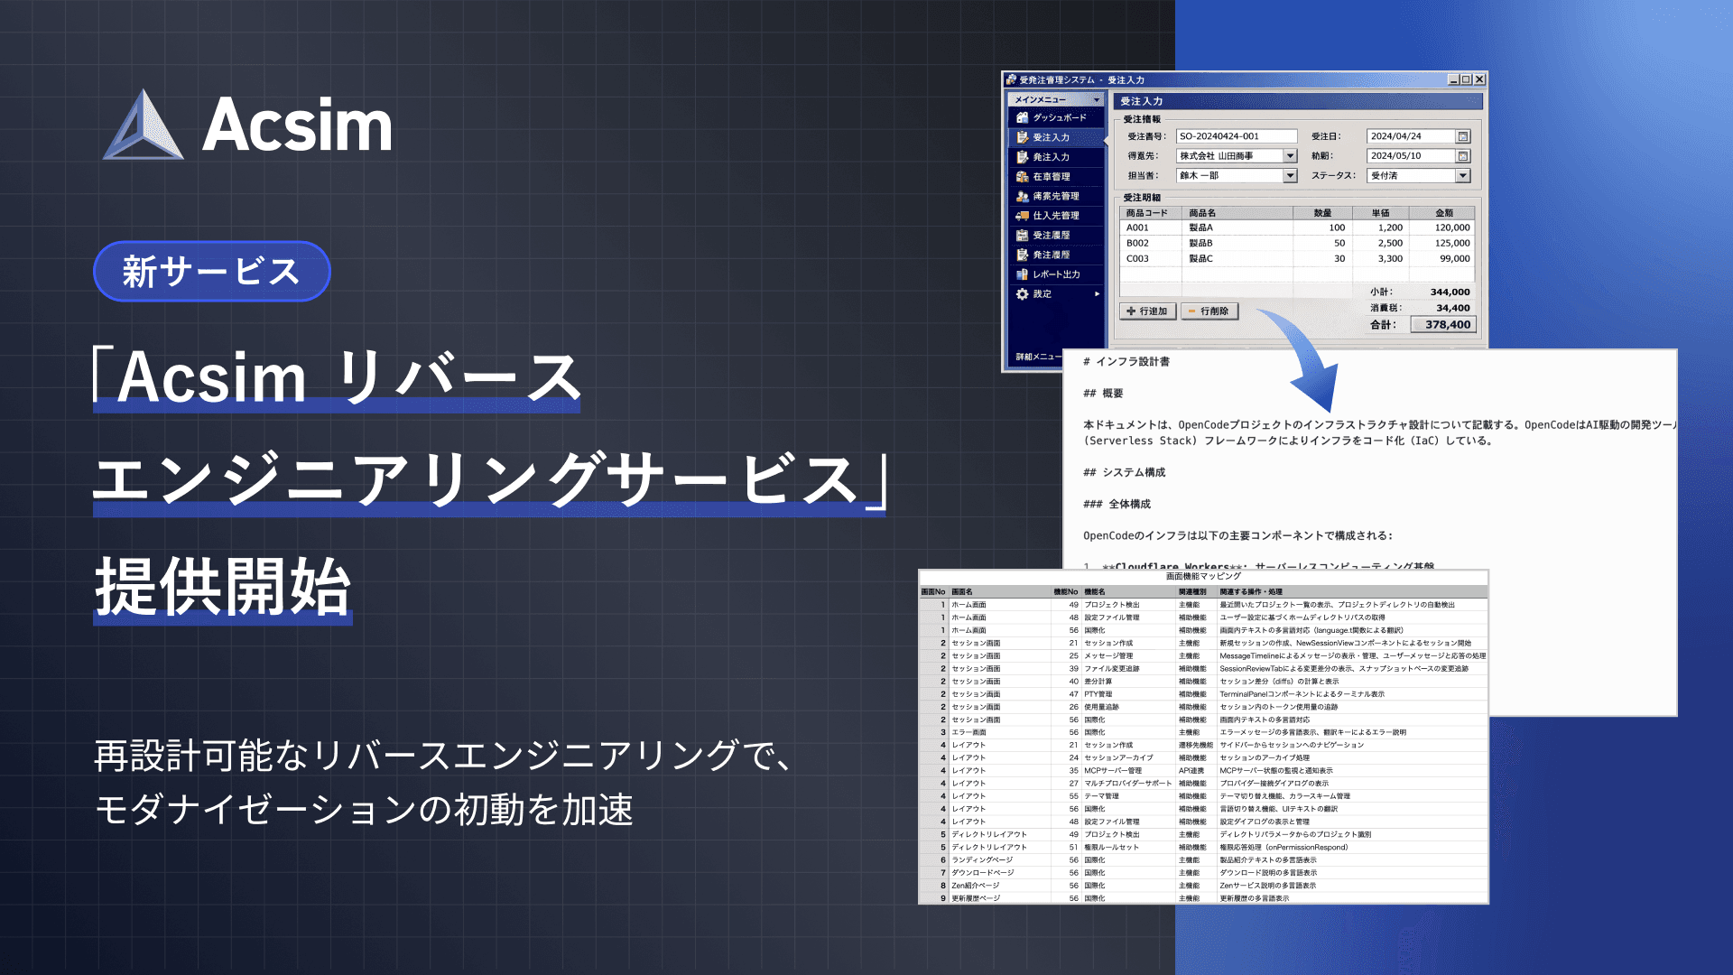Open the ステータス status dropdown showing 受付済

[x=1464, y=175]
